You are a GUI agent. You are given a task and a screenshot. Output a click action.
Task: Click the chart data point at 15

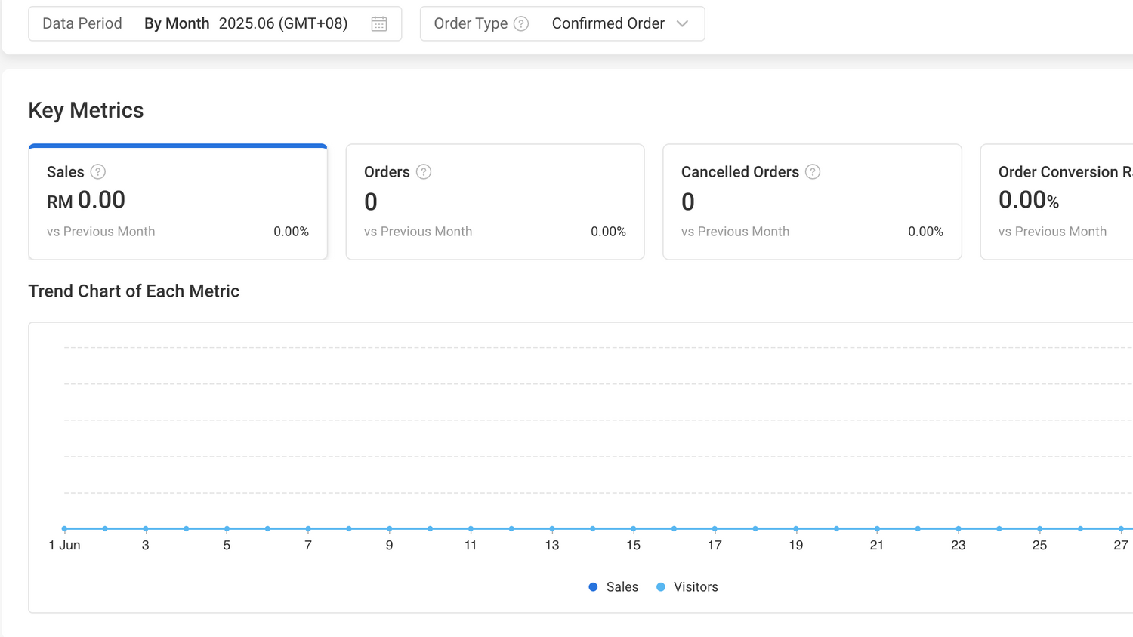tap(633, 528)
